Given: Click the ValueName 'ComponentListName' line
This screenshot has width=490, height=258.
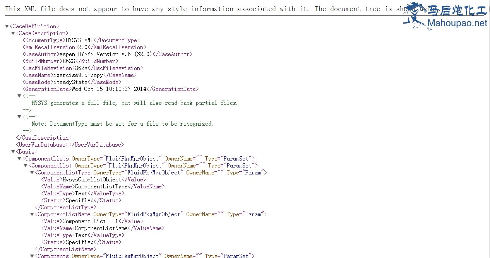Looking at the screenshot, I should tap(103, 228).
